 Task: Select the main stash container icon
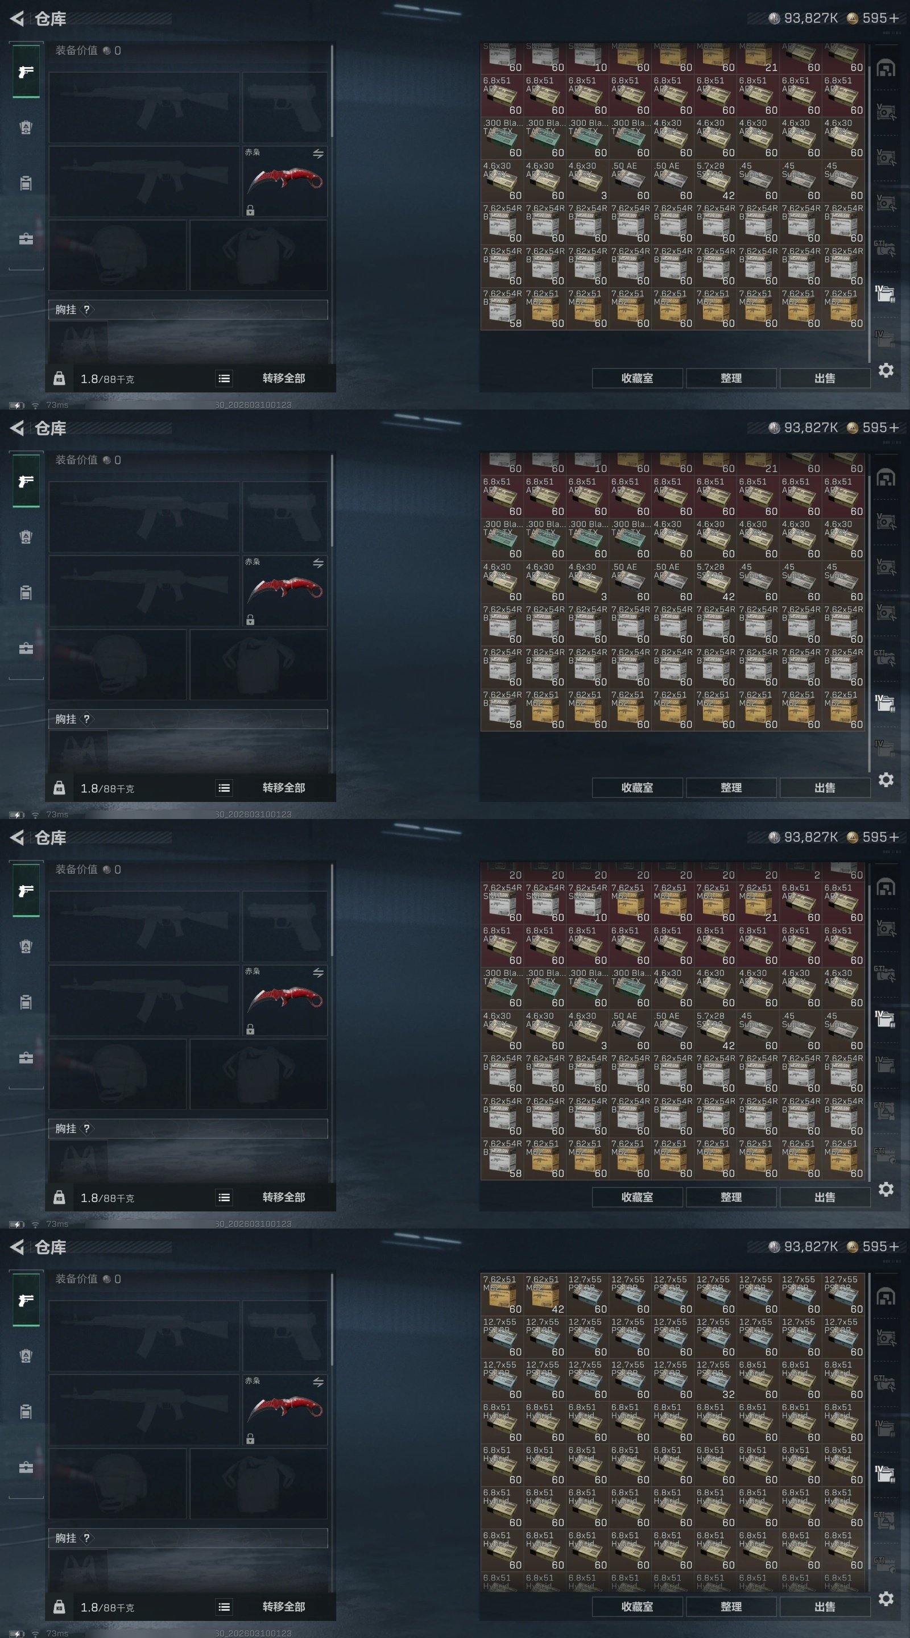coord(886,68)
